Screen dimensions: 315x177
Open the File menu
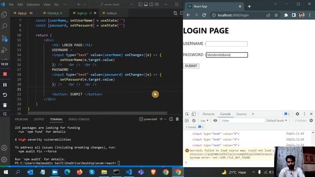pos(11,4)
